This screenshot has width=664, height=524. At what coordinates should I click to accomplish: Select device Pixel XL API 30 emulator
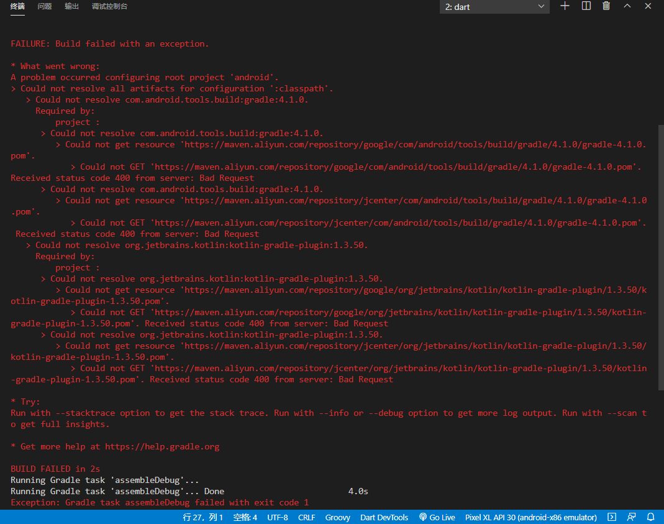click(530, 517)
